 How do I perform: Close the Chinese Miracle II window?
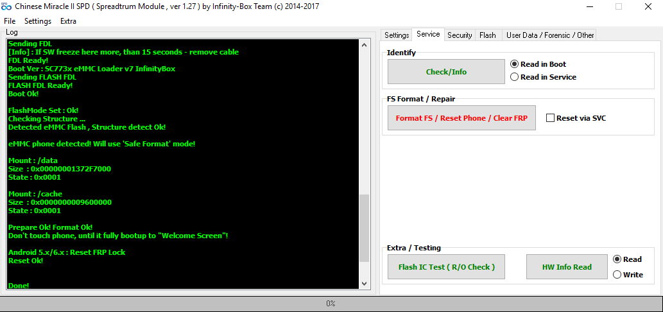point(648,6)
